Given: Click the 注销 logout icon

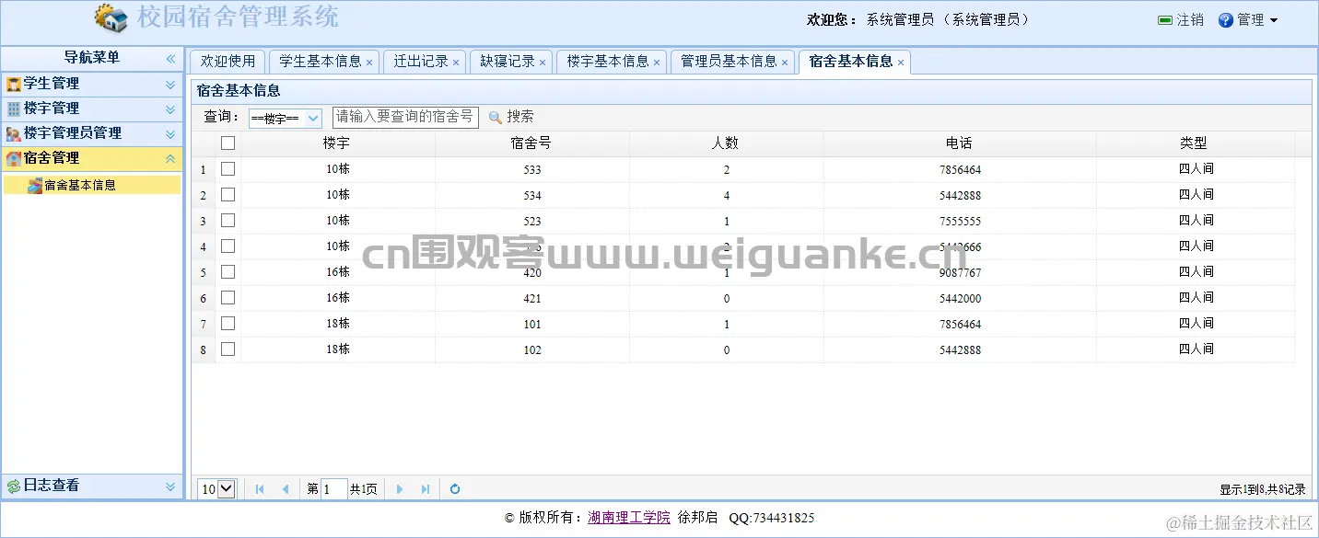Looking at the screenshot, I should coord(1165,20).
